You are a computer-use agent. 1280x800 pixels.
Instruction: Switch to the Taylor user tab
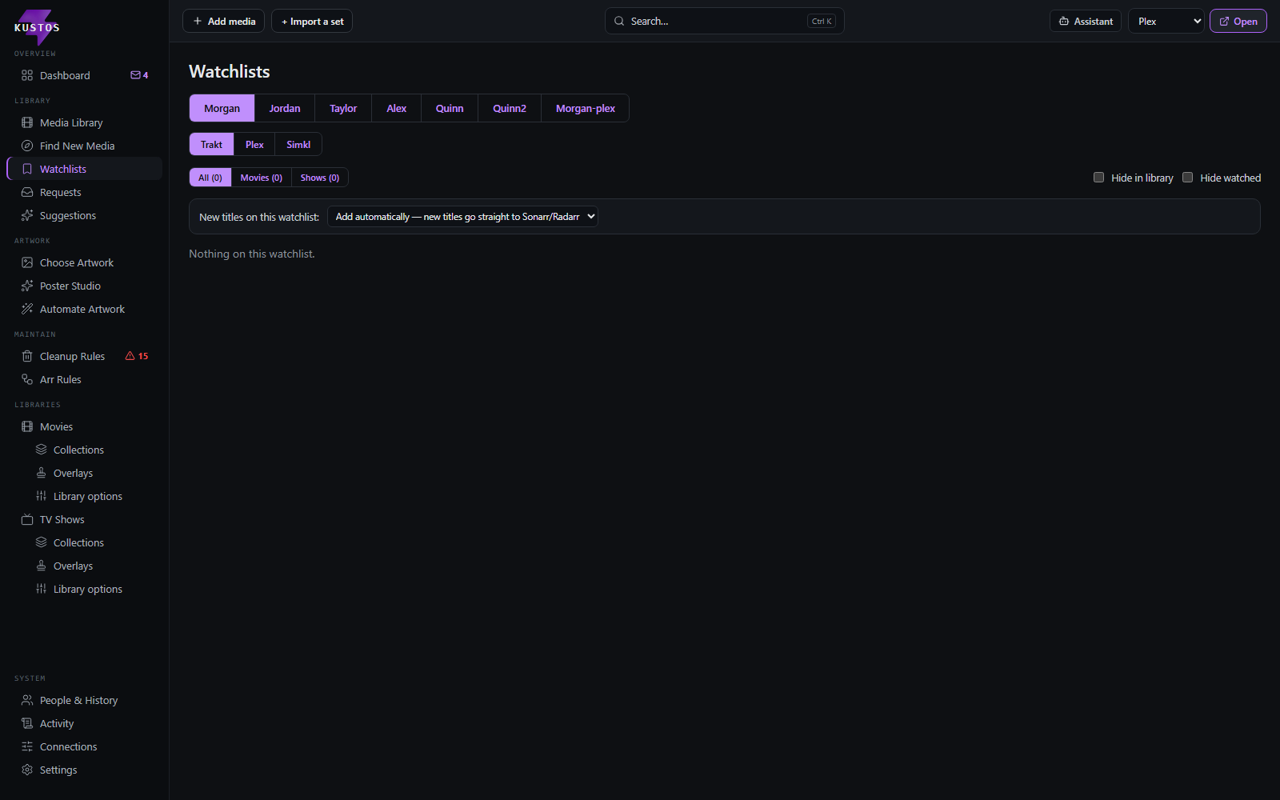point(343,108)
